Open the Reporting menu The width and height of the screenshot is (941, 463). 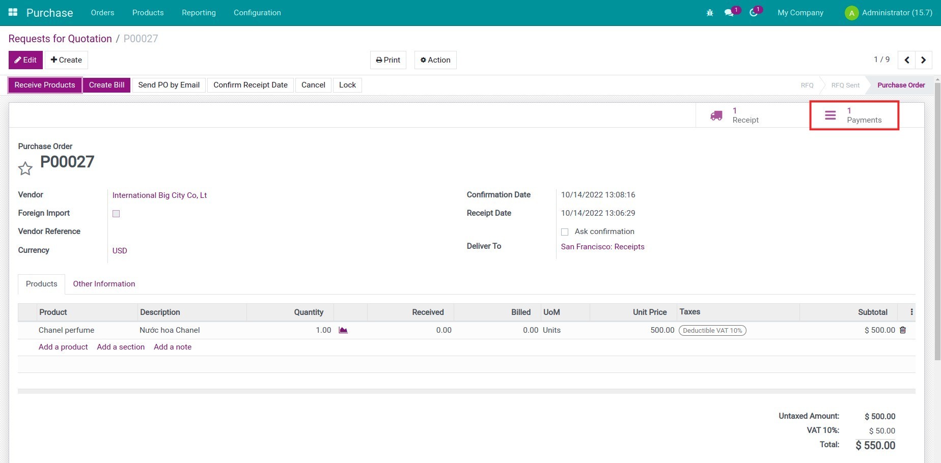click(x=199, y=13)
